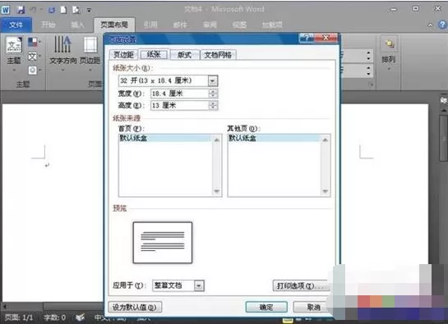Click the proofing check icon in status bar
Screen dimensions: 448x324
point(80,317)
